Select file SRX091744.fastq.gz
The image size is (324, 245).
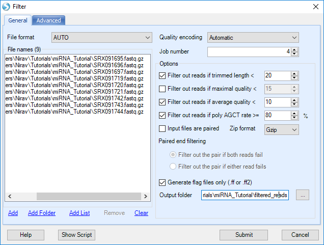coord(74,112)
